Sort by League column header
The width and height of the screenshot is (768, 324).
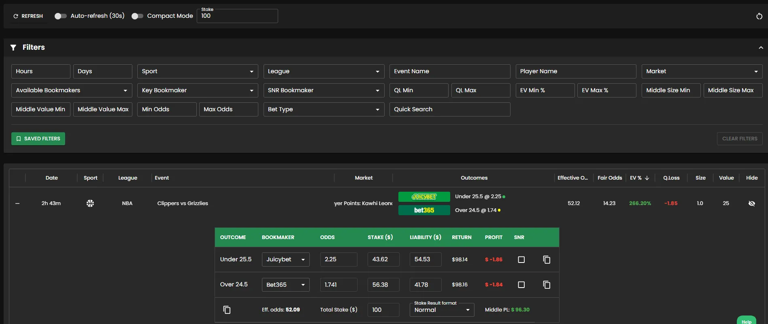(128, 178)
